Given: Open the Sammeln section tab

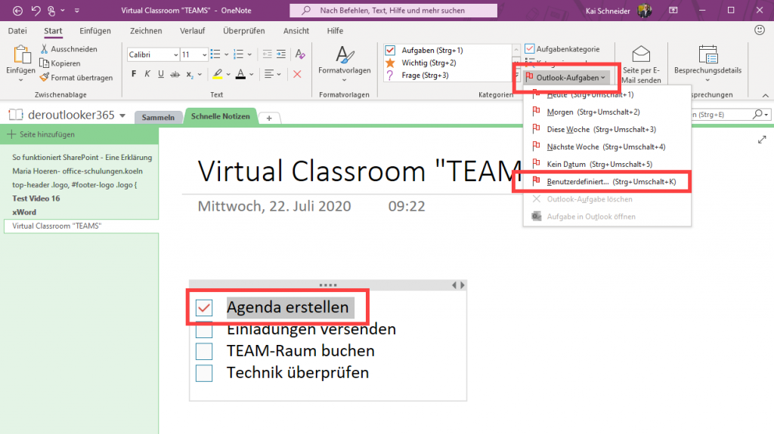Looking at the screenshot, I should (x=158, y=118).
